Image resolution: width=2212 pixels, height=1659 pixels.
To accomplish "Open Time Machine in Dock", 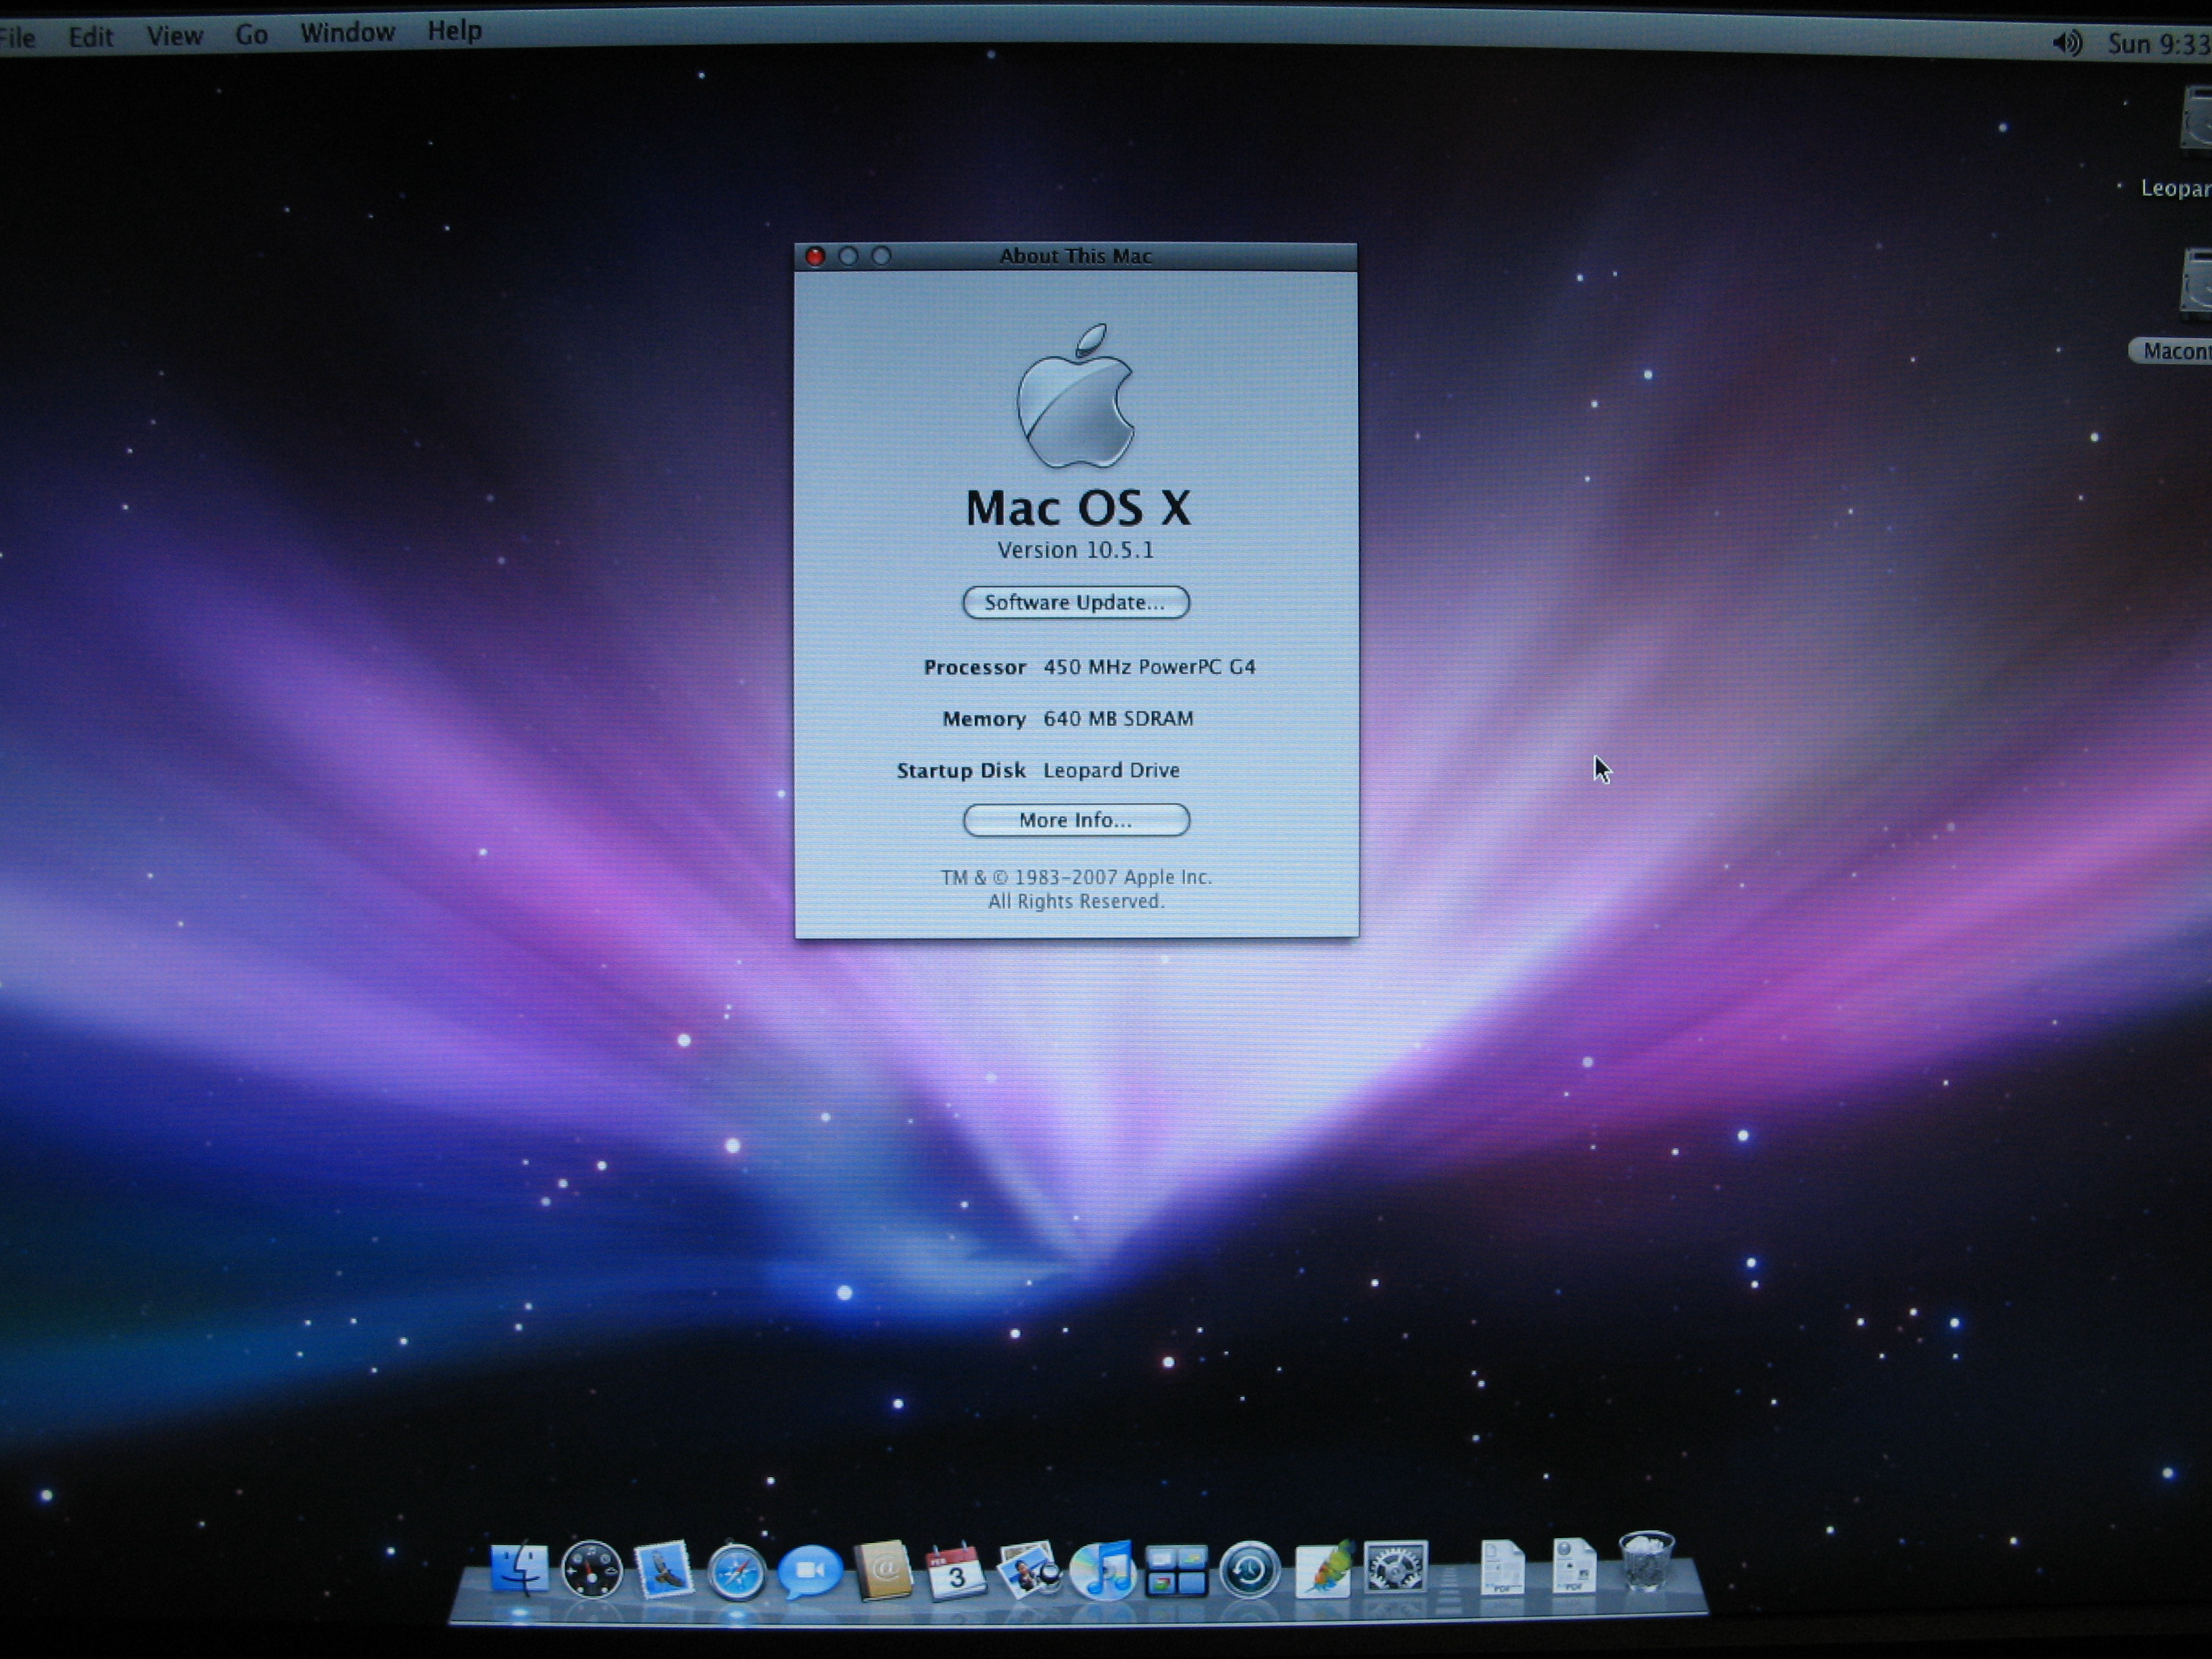I will (x=1249, y=1570).
